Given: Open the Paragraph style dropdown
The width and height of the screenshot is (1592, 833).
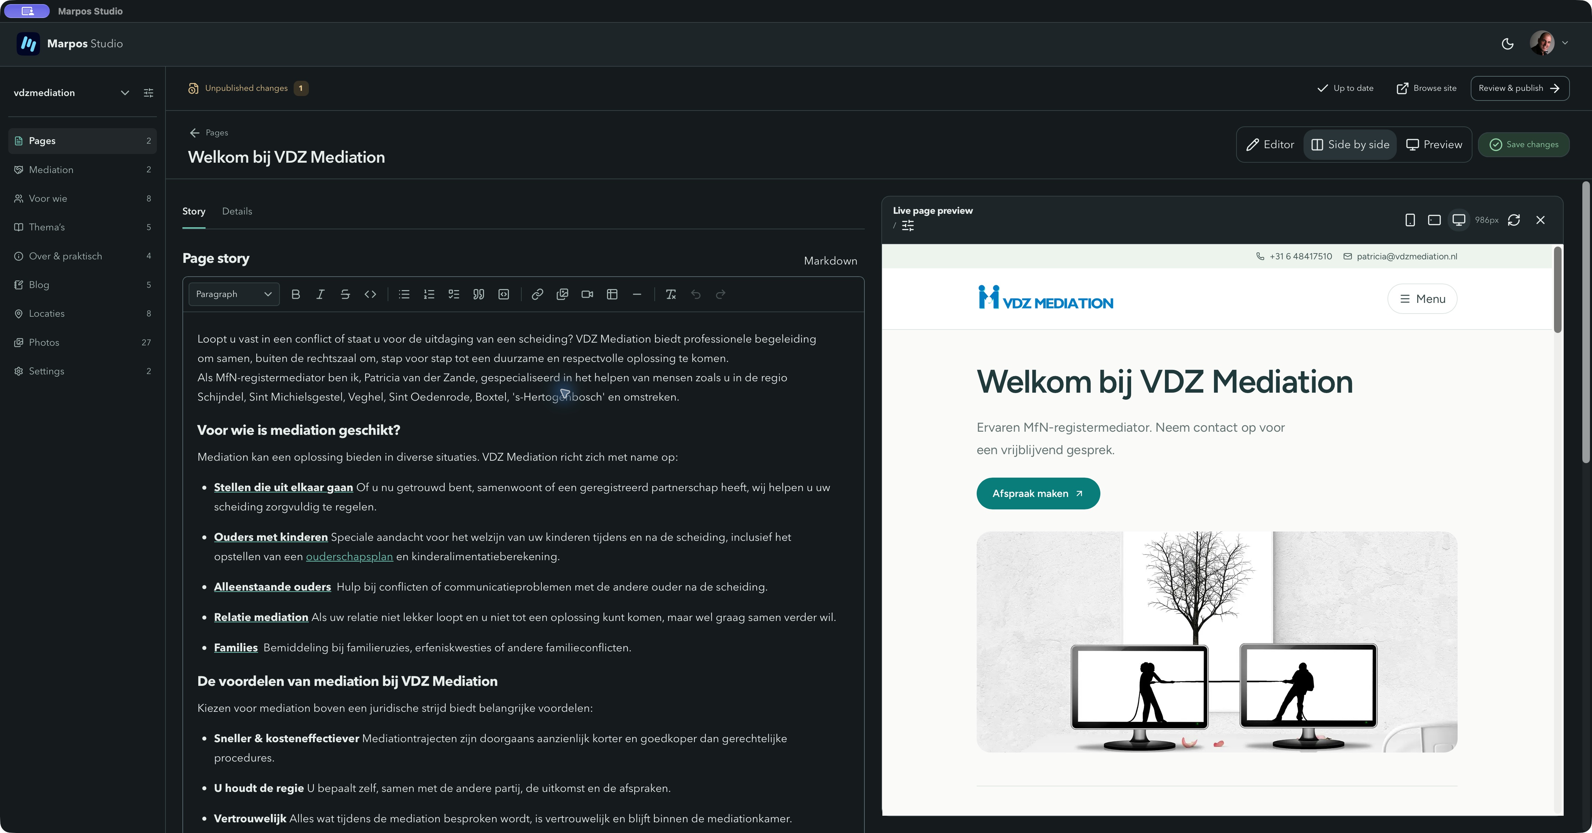Looking at the screenshot, I should [234, 294].
